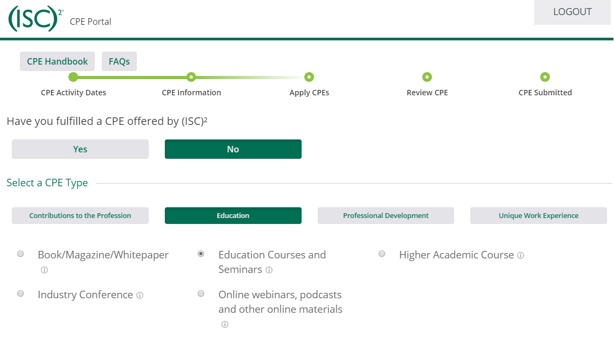This screenshot has height=337, width=614.
Task: Go to CPE Activity Dates step marker
Action: coord(73,77)
